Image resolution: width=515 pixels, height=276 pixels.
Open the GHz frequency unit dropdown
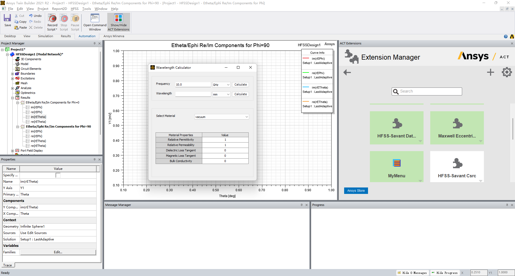[x=221, y=85]
